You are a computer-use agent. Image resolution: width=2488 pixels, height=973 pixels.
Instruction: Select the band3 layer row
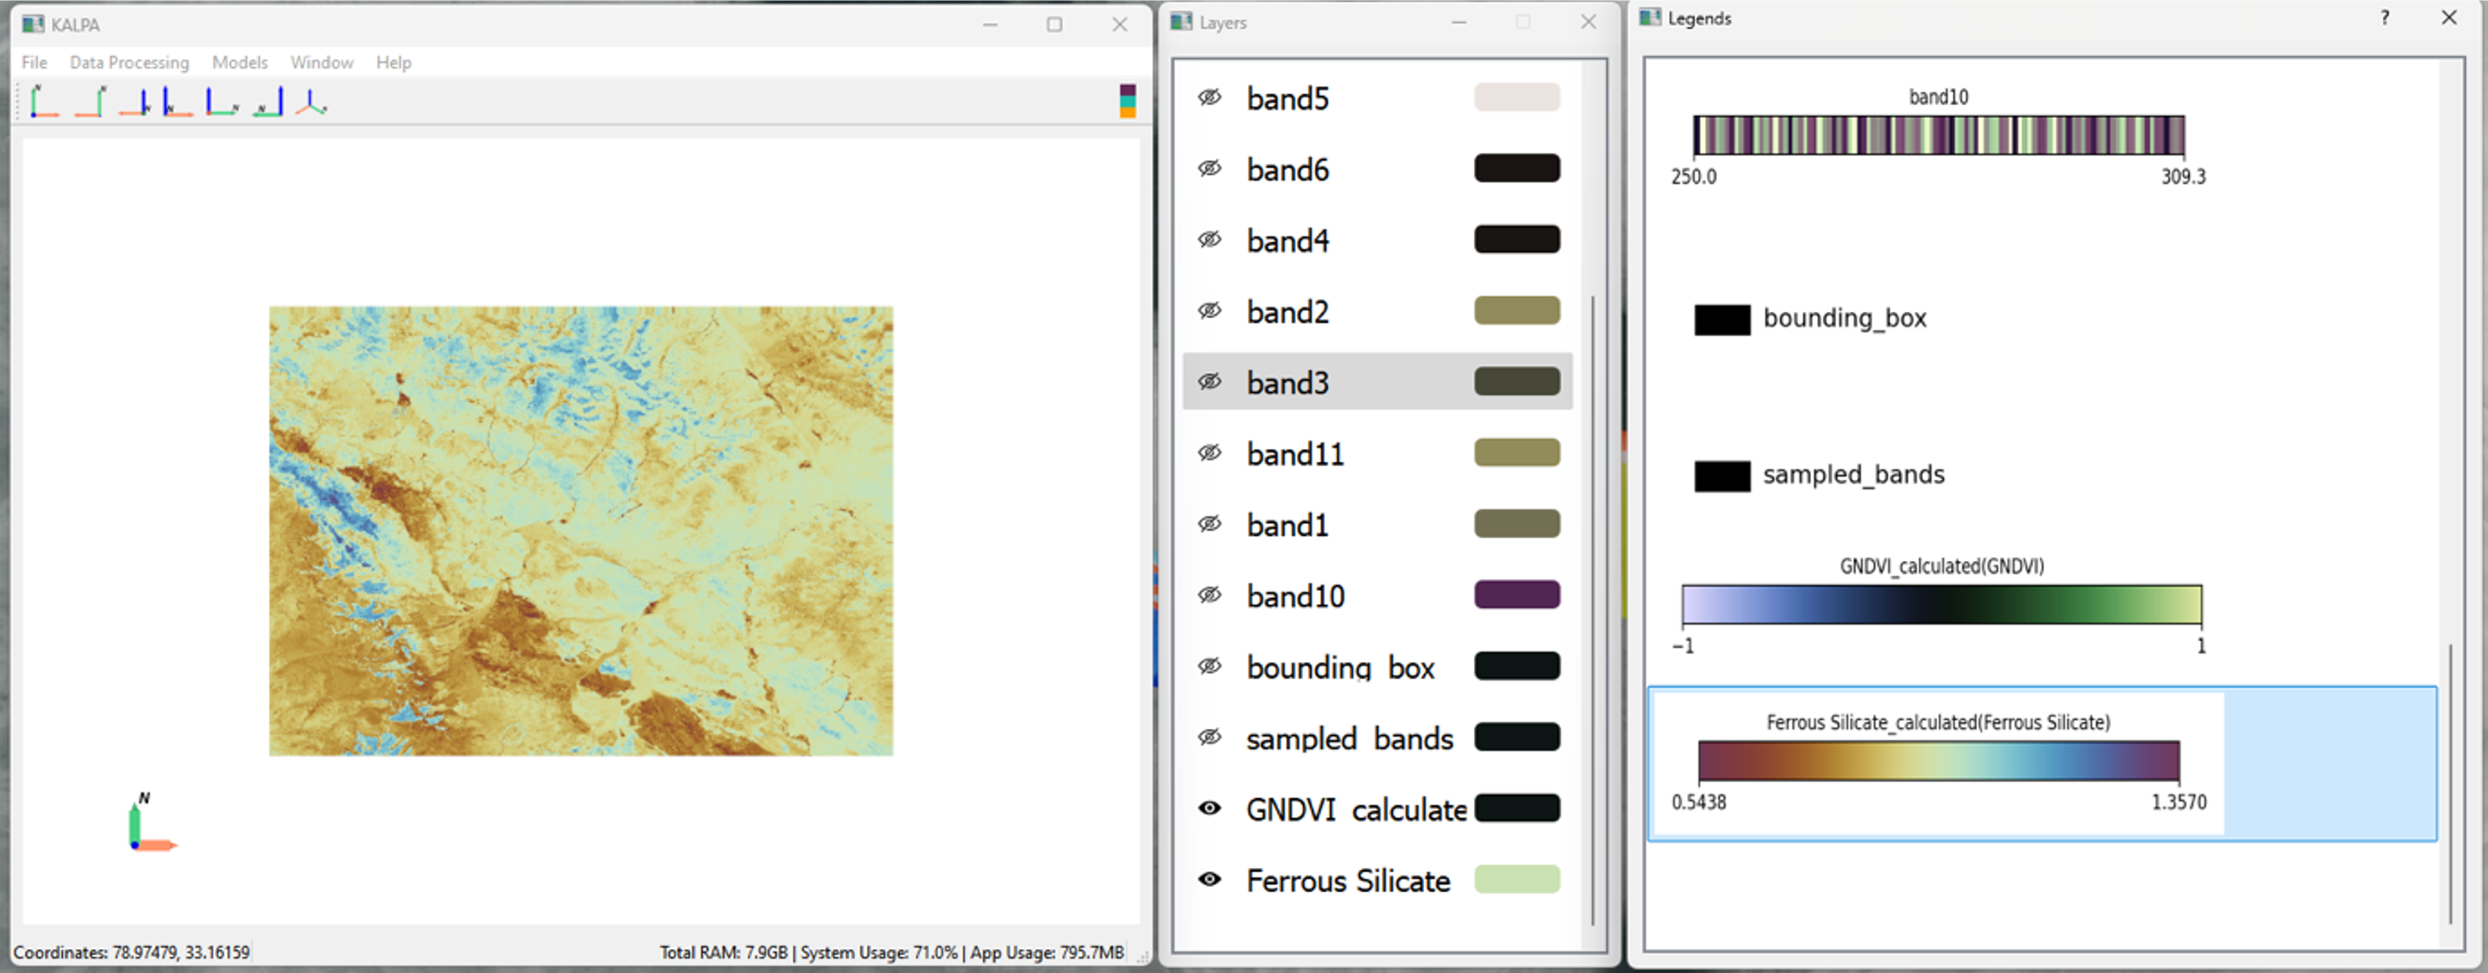click(1378, 382)
